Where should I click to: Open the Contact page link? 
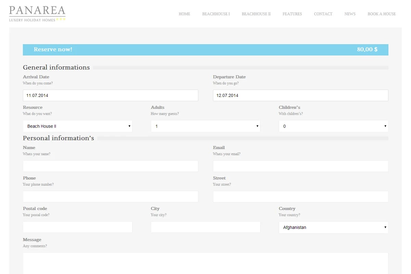click(x=323, y=14)
